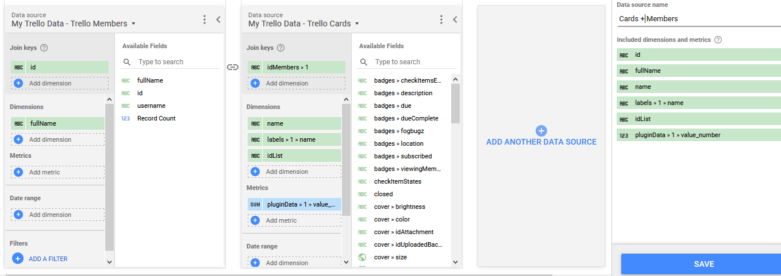Image resolution: width=781 pixels, height=276 pixels.
Task: Add date range dimension in Members panel
Action: [x=57, y=215]
